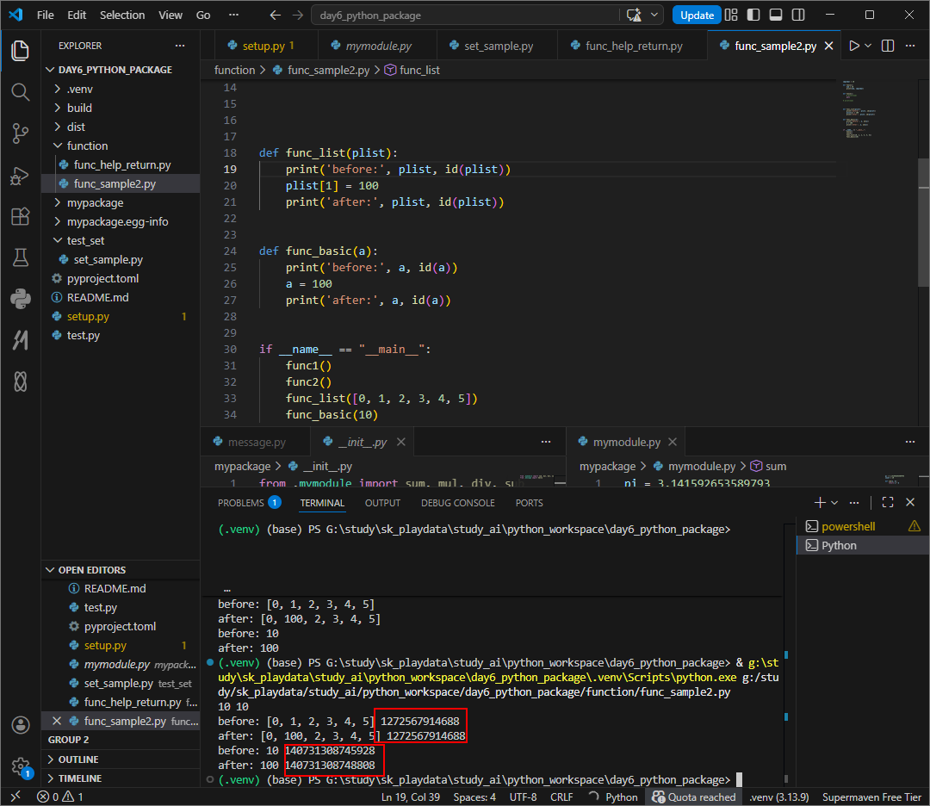Open the Testing flask view
930x806 pixels.
(x=20, y=257)
